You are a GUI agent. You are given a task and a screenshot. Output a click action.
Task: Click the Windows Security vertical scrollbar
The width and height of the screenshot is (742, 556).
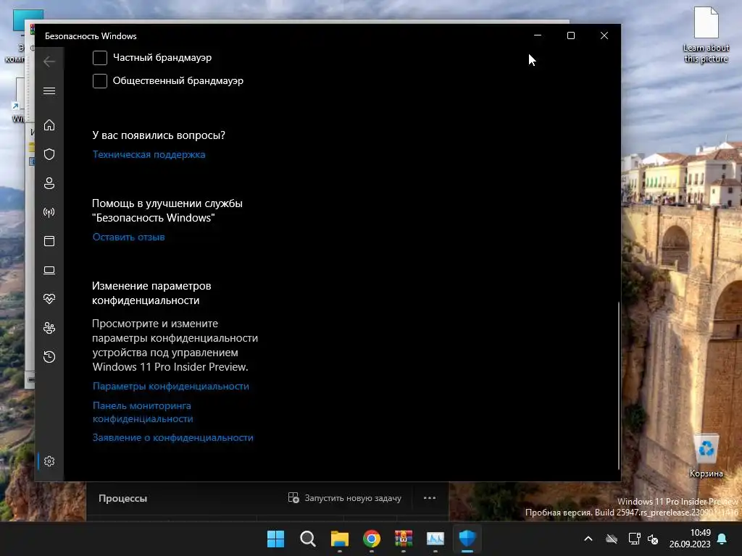pos(618,385)
